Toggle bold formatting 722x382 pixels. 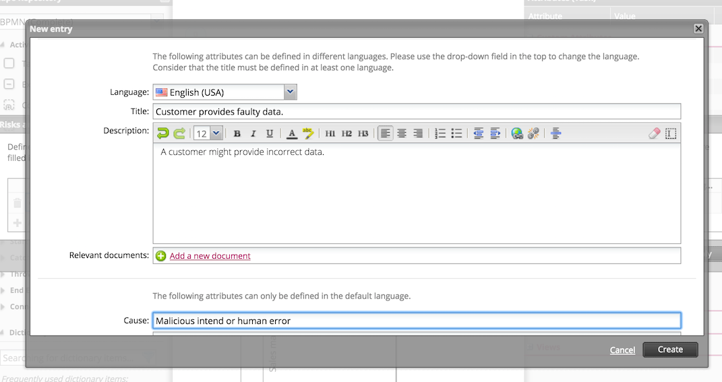tap(237, 133)
